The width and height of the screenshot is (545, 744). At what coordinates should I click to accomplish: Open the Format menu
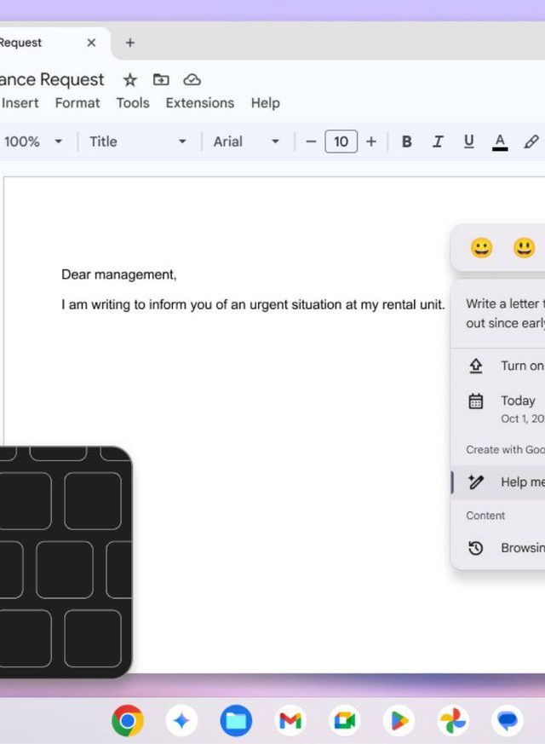(77, 102)
